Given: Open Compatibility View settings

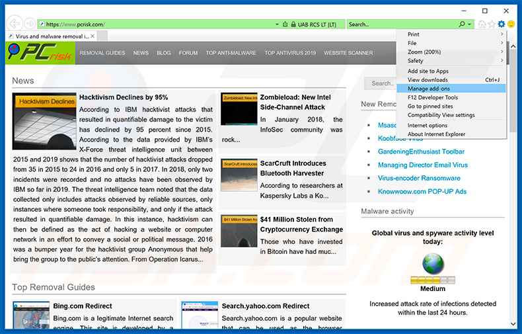Looking at the screenshot, I should (x=451, y=115).
